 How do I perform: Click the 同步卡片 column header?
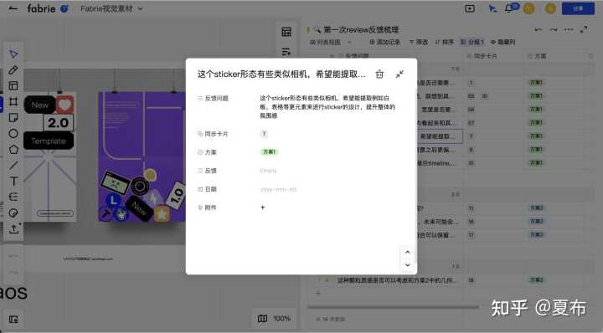pos(482,56)
